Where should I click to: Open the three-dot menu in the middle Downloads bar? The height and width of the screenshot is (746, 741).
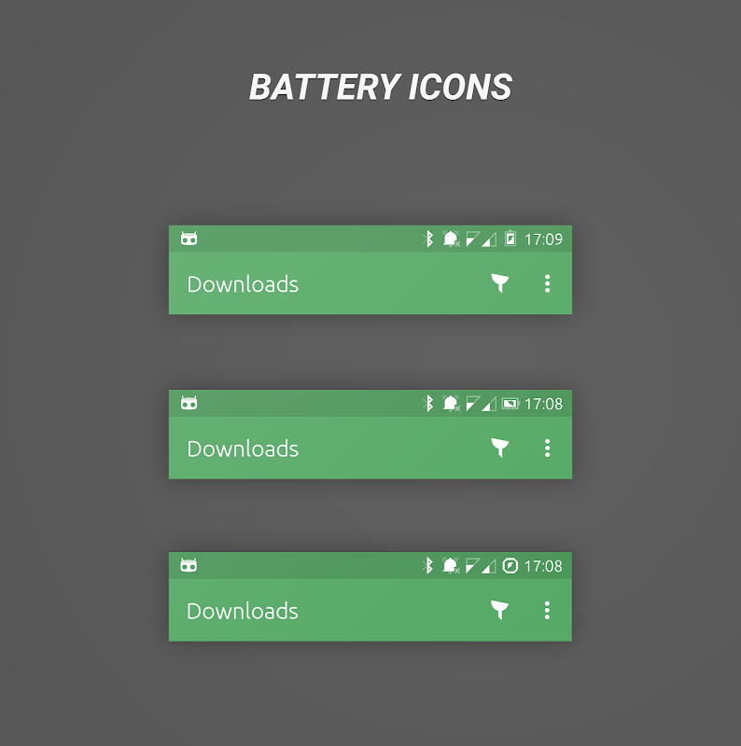547,449
